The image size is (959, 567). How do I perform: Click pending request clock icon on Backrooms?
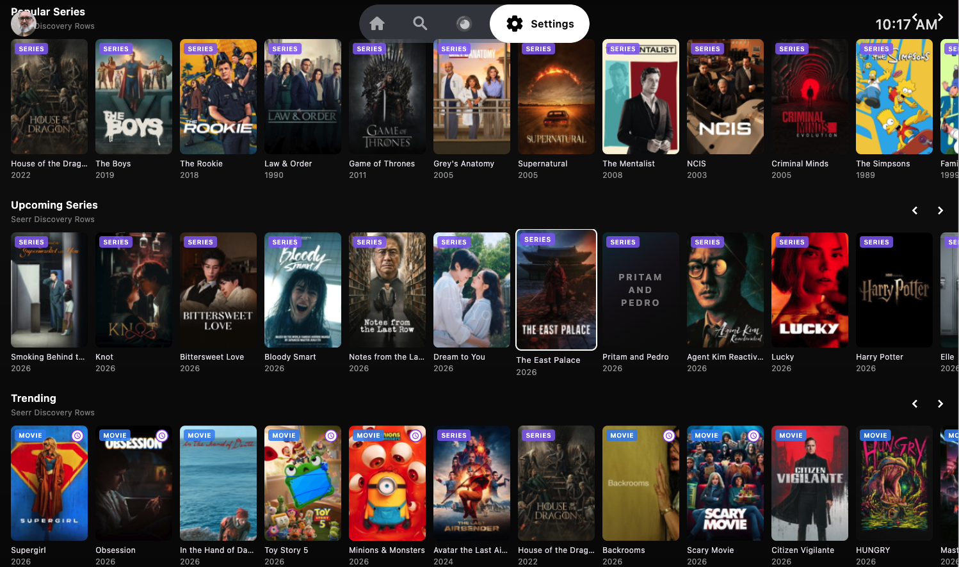point(669,435)
